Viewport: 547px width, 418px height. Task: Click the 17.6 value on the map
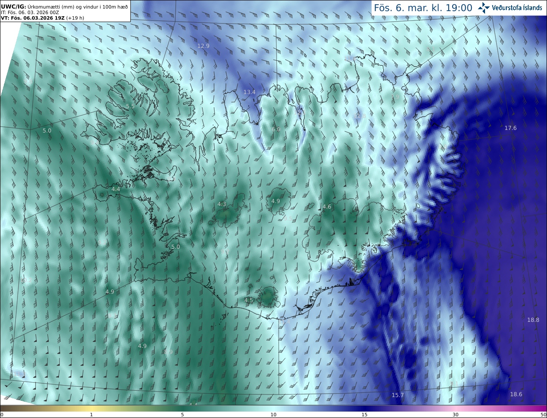(511, 128)
